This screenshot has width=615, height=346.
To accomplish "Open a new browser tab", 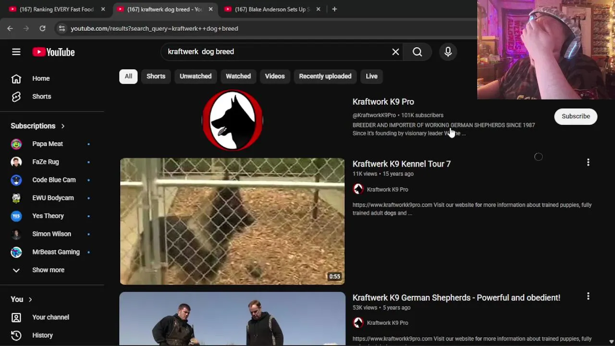I will [x=334, y=9].
